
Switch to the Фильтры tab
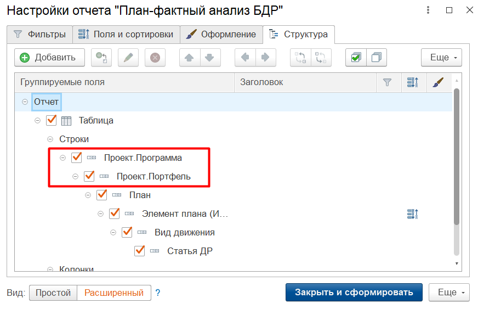40,34
